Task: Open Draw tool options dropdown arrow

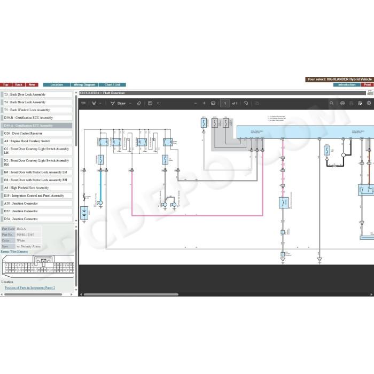Action: (130, 103)
